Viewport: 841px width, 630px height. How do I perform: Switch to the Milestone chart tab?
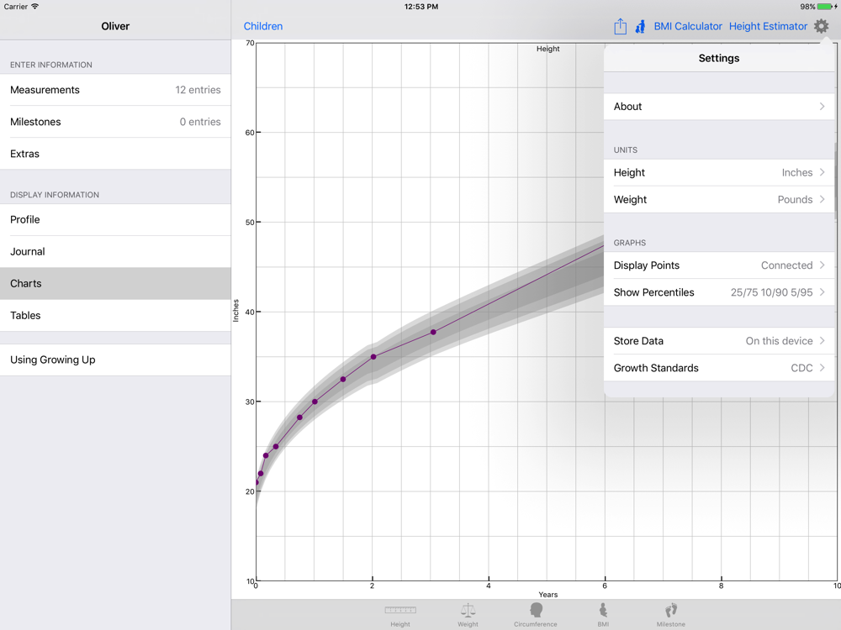pyautogui.click(x=671, y=616)
